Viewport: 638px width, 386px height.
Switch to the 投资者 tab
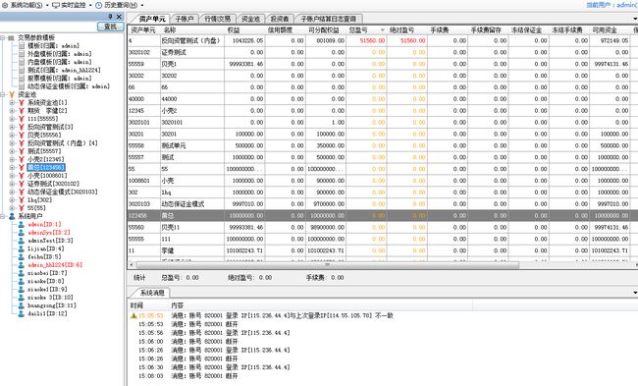tap(280, 19)
